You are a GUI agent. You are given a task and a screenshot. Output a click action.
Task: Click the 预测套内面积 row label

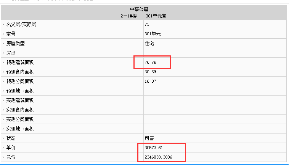coord(20,72)
